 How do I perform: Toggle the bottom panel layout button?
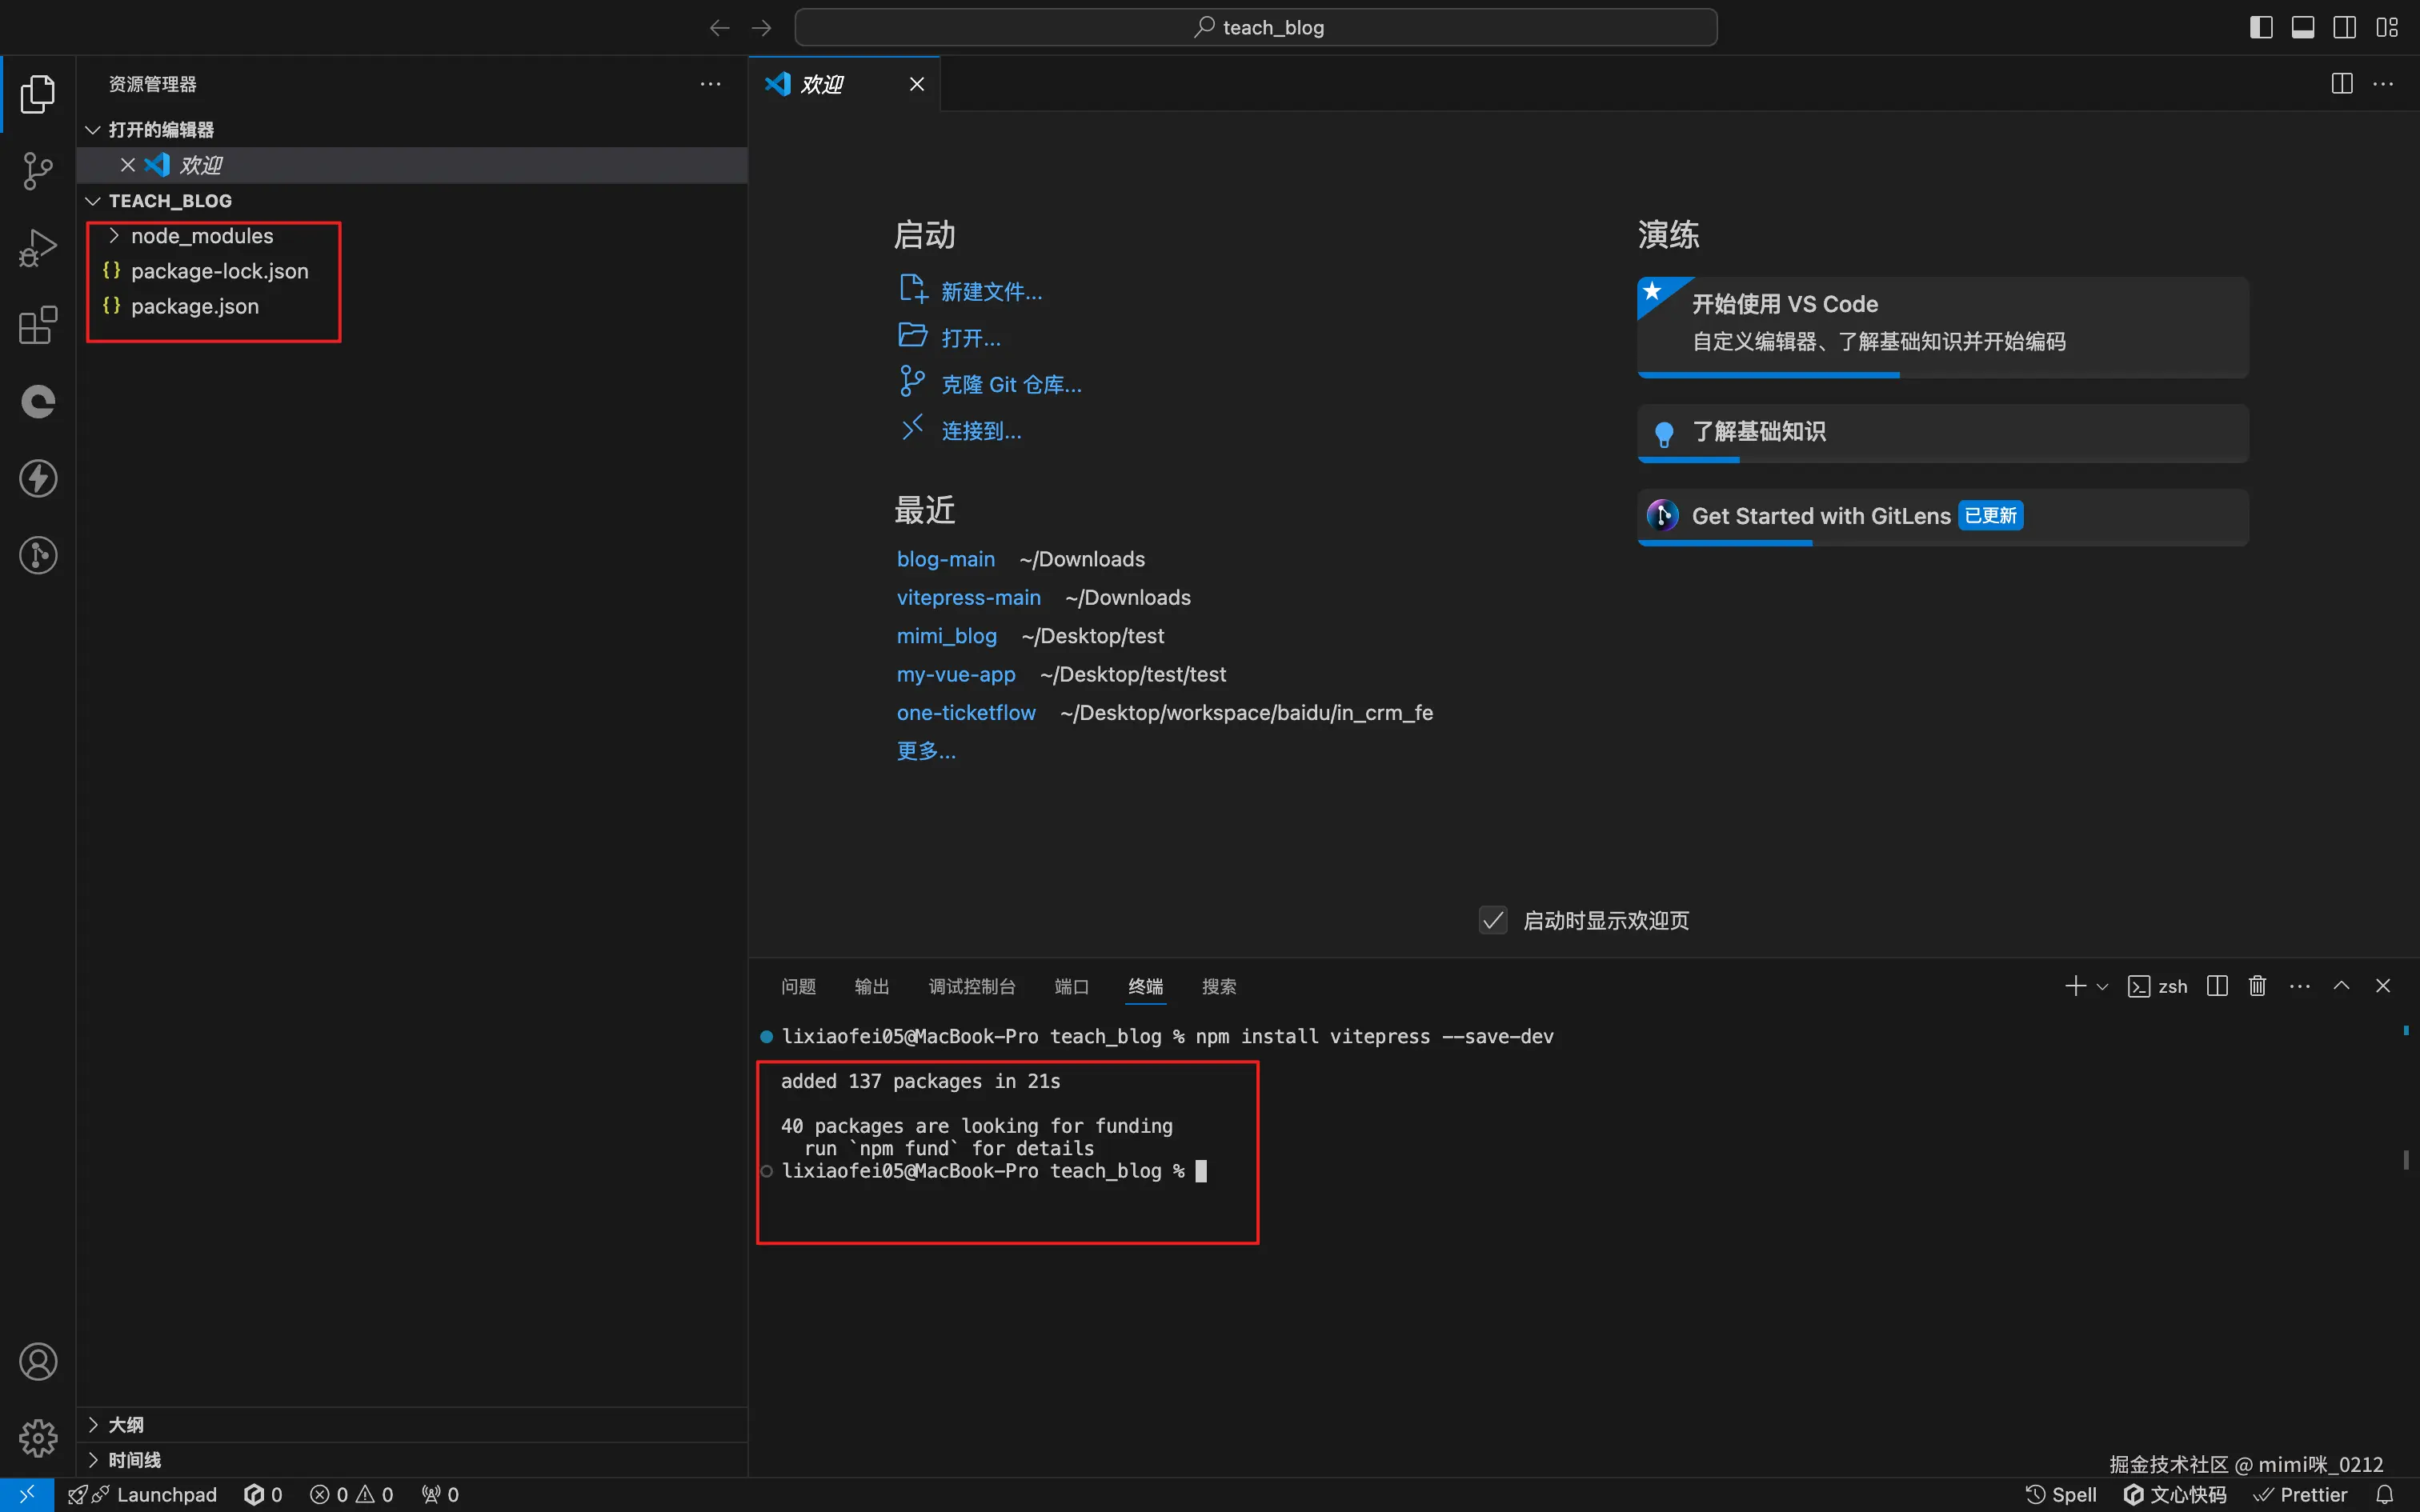[x=2302, y=27]
